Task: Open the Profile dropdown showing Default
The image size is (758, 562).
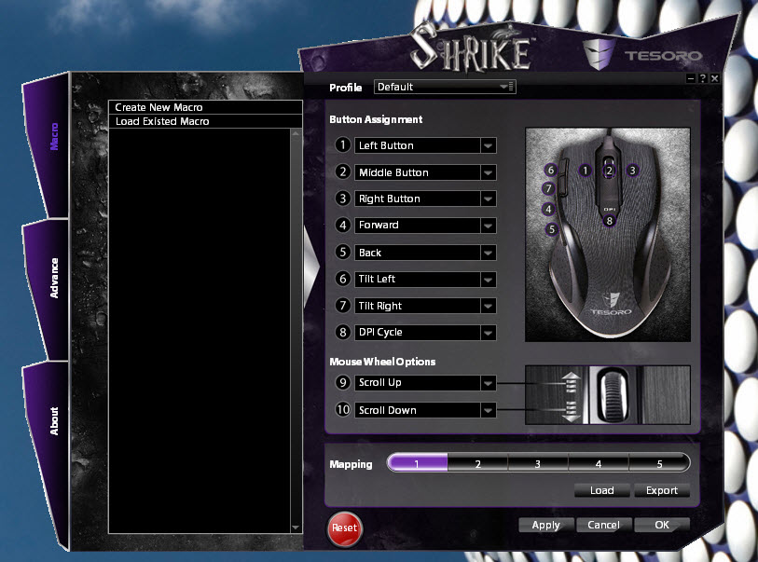Action: click(x=444, y=87)
